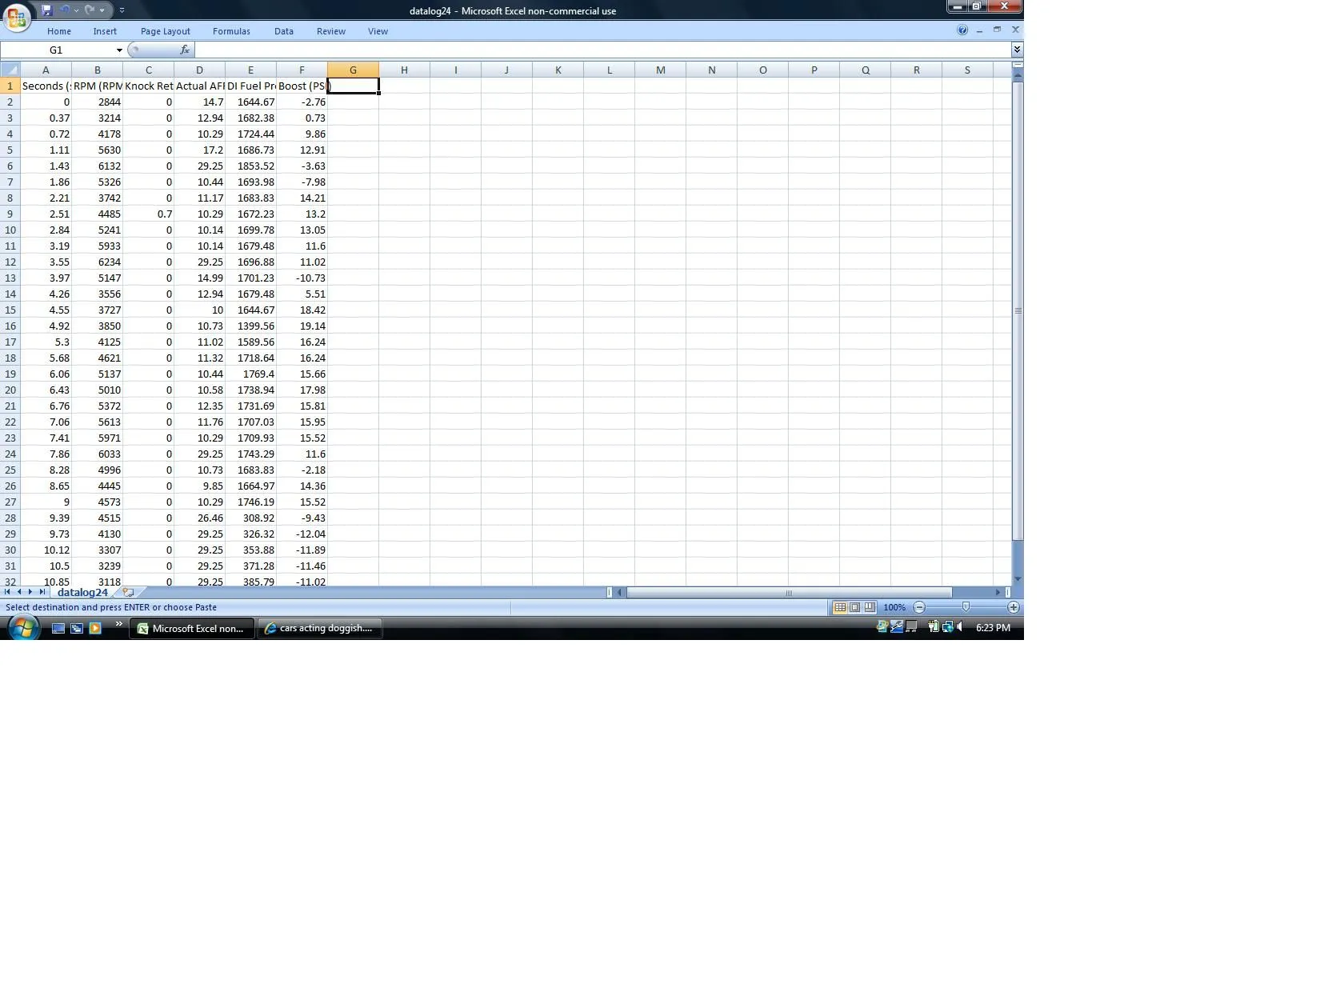Switch to Page Layout view in status bar
This screenshot has width=1328, height=996.
[x=854, y=607]
